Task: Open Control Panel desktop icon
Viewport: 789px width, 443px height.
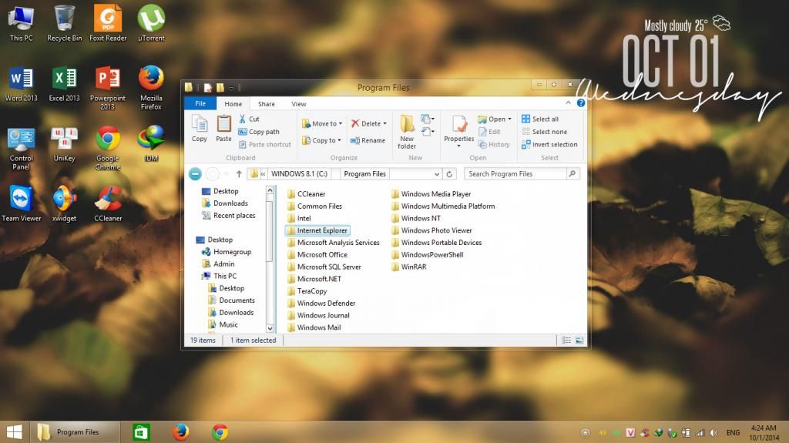Action: (21, 148)
